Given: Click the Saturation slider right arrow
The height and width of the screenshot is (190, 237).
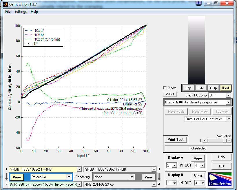Looking at the screenshot, I should [229, 140].
